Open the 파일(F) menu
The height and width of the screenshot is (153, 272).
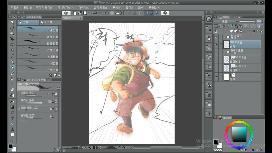(15, 8)
